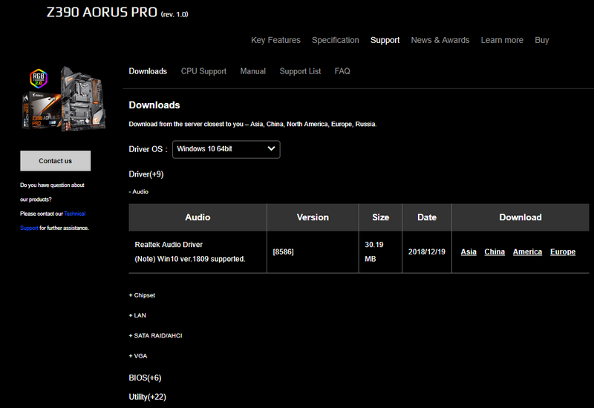594x408 pixels.
Task: Expand the Utility(+22) section
Action: pyautogui.click(x=147, y=397)
